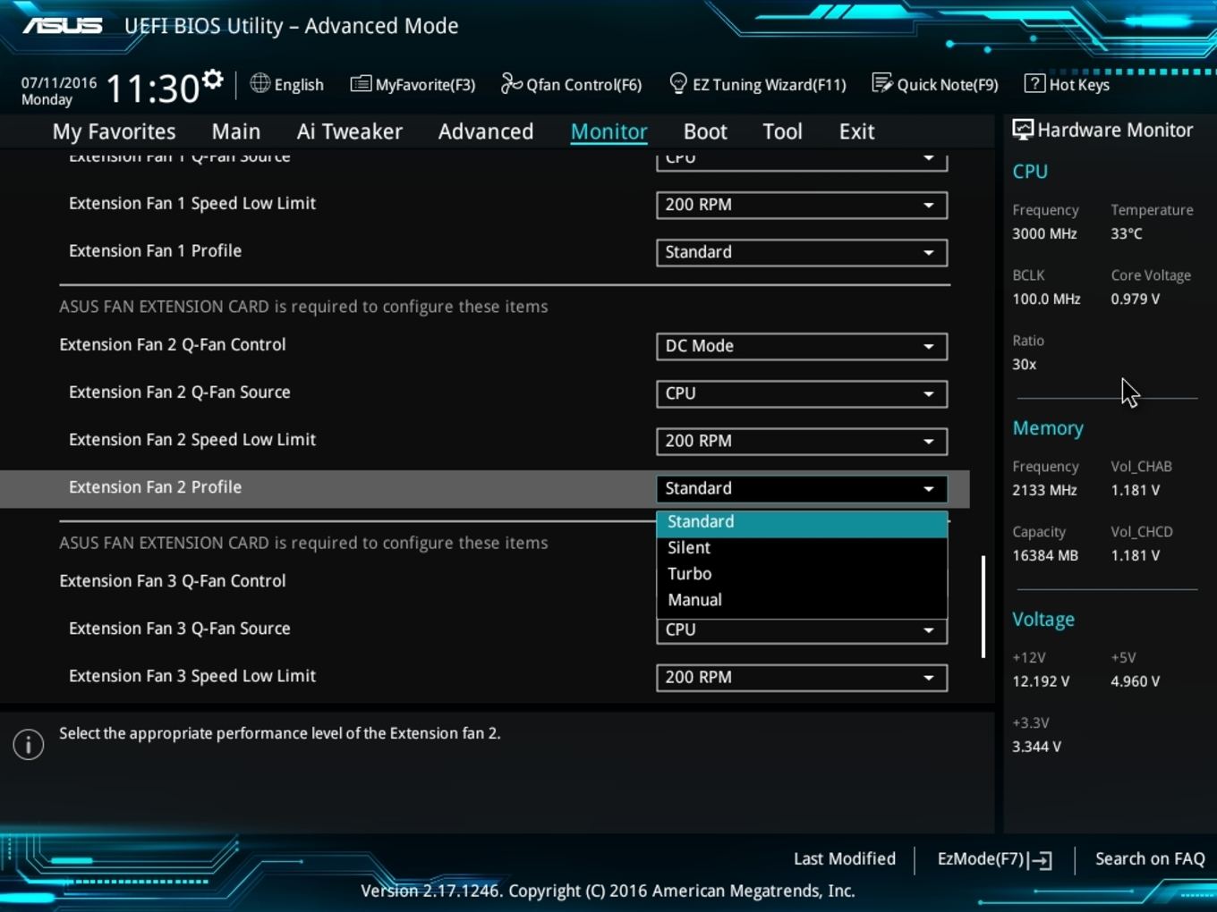Click the Hot Keys question mark icon
This screenshot has width=1217, height=912.
click(1034, 83)
